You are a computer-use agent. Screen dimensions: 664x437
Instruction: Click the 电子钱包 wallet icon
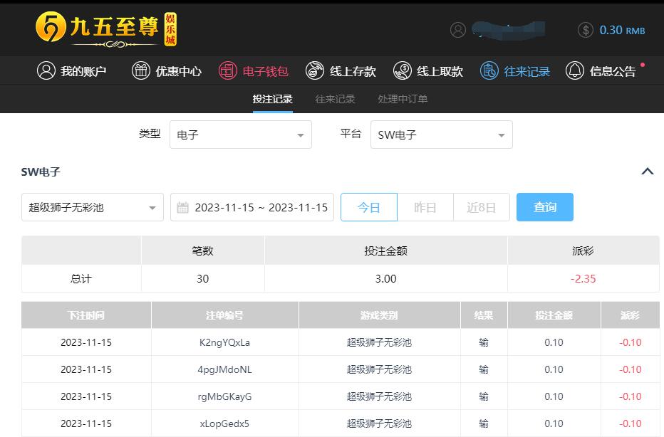228,70
